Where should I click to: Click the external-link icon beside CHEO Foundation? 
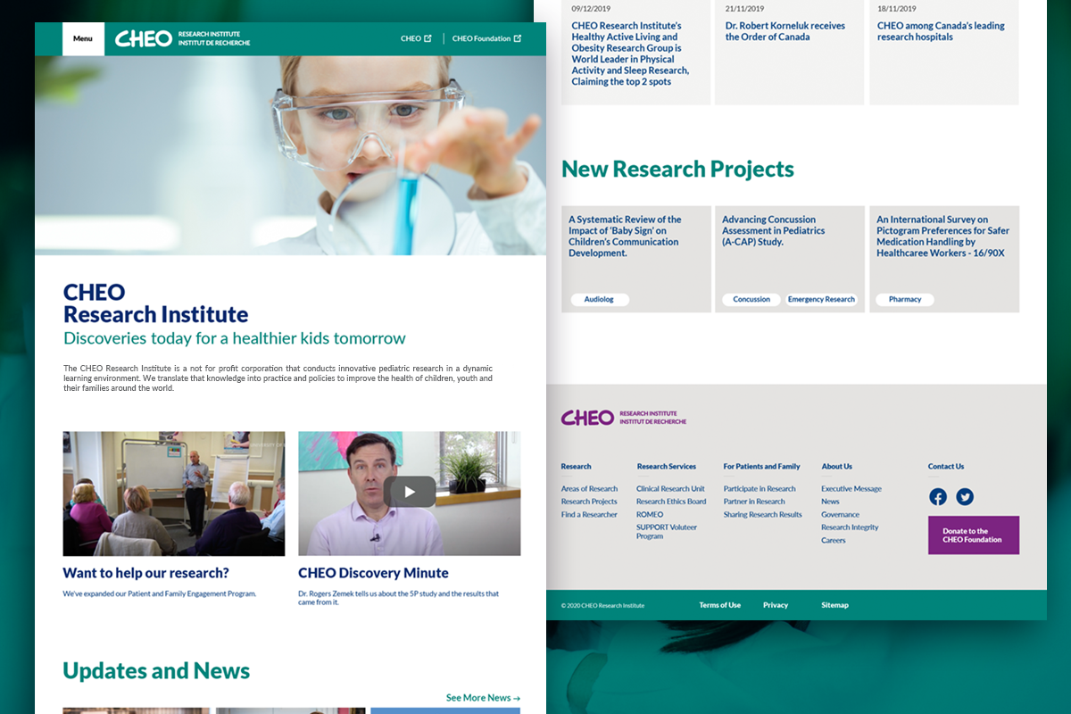tap(518, 39)
